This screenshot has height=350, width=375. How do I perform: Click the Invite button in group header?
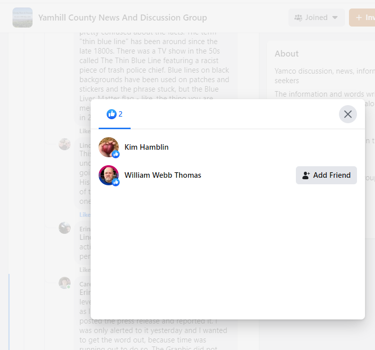click(x=362, y=18)
